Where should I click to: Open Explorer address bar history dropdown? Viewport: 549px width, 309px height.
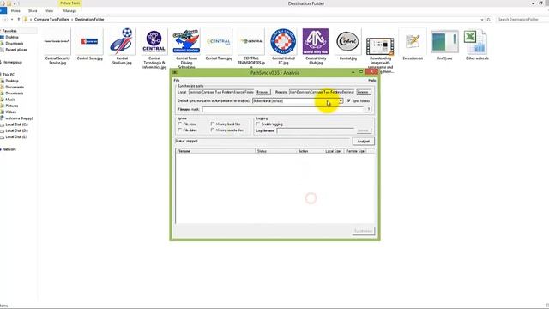482,20
